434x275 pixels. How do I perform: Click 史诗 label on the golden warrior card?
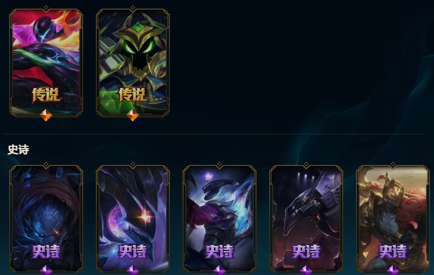pos(392,251)
